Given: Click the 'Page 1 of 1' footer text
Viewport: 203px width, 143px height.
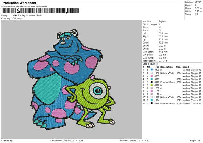Looking at the screenshot, I should [x=196, y=140].
